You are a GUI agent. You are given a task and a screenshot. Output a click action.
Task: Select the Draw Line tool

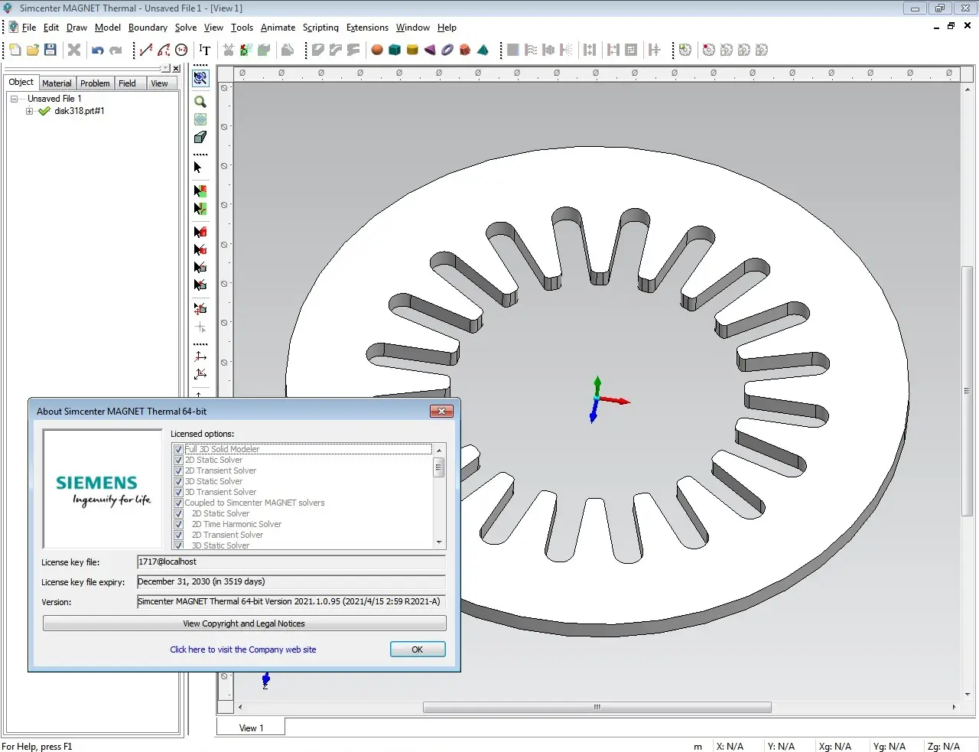146,50
